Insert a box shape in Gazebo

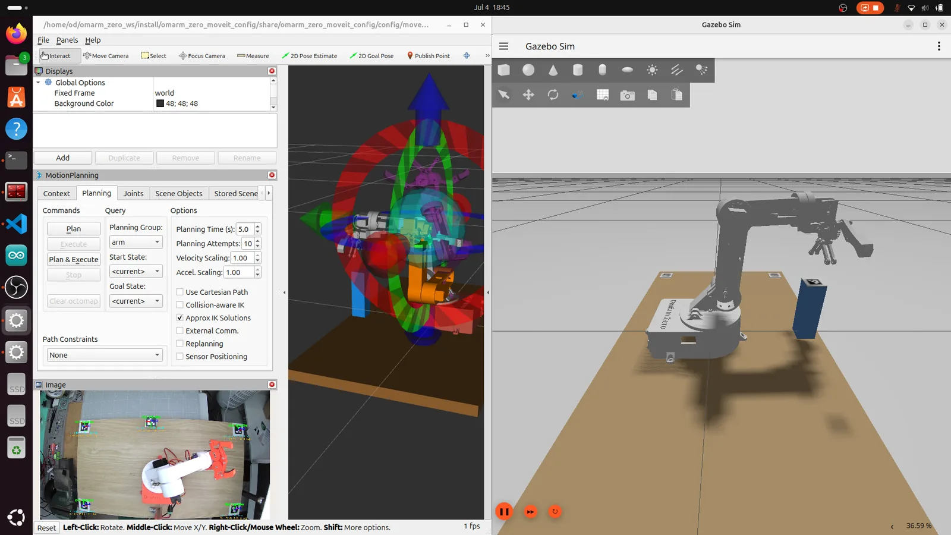point(503,70)
